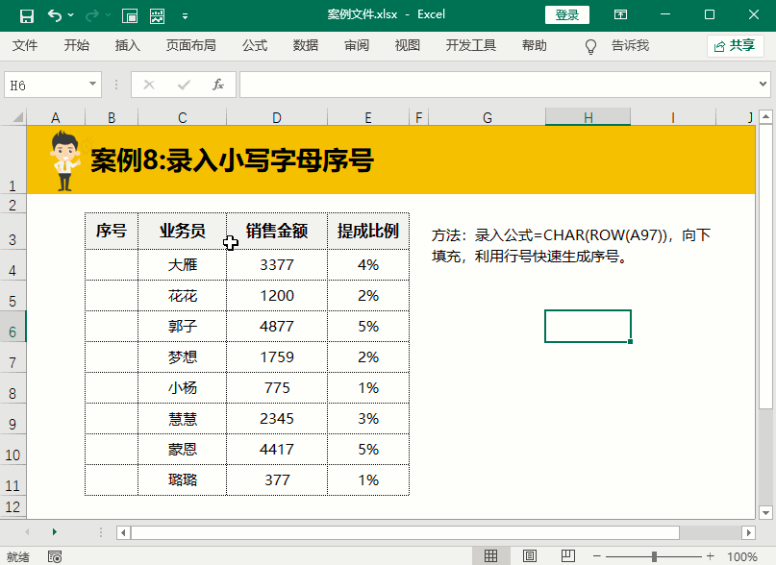Viewport: 776px width, 565px height.
Task: Click the Tell Me lightbulb icon
Action: click(x=591, y=46)
